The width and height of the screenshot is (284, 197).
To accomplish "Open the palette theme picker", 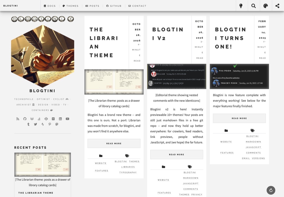I will (266, 6).
